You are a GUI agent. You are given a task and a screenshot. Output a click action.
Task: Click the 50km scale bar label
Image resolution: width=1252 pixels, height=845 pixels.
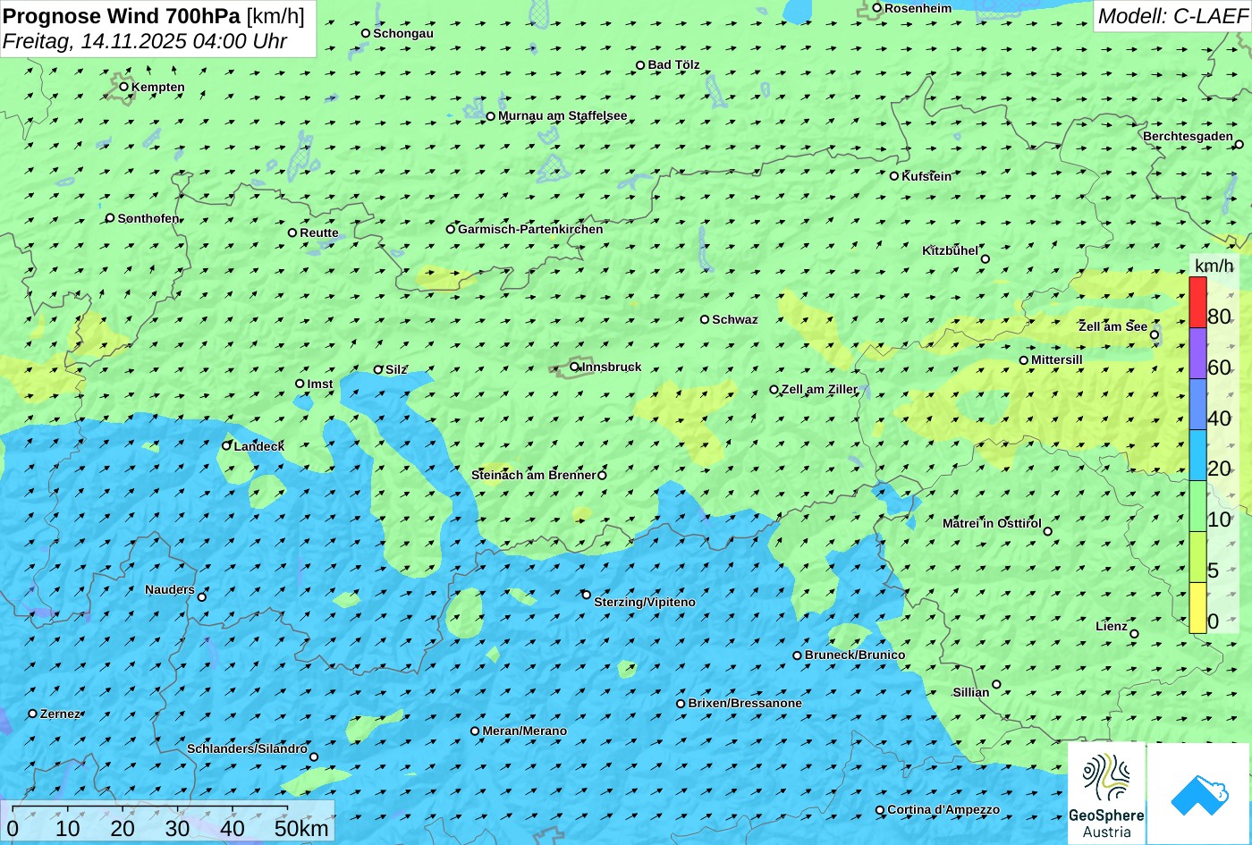(301, 828)
